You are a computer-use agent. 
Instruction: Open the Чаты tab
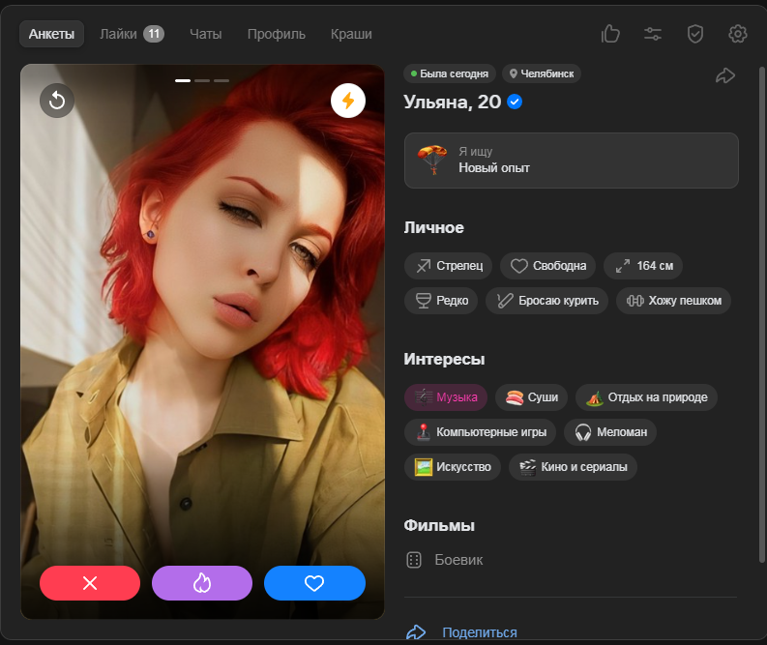click(205, 34)
